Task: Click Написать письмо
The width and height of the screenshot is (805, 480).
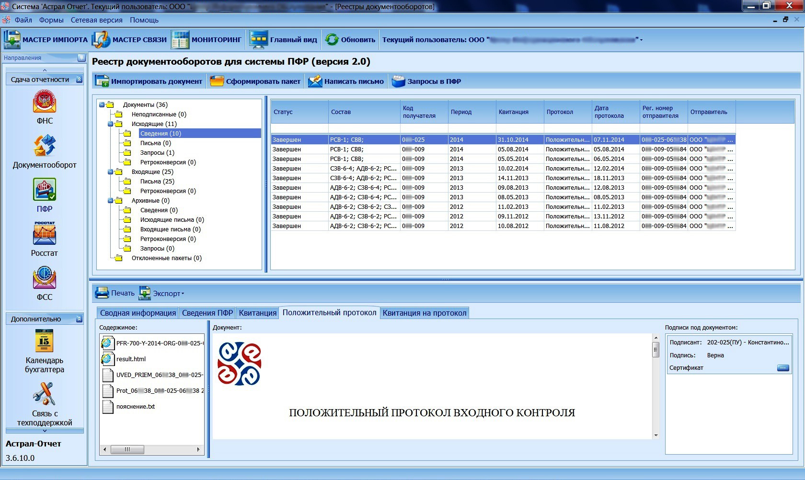Action: (x=345, y=81)
